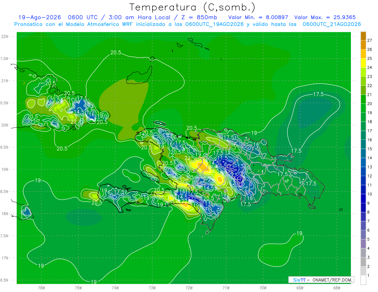This screenshot has height=292, width=378.
Task: Click the legend value "23" on colorbar
Action: 369,77
